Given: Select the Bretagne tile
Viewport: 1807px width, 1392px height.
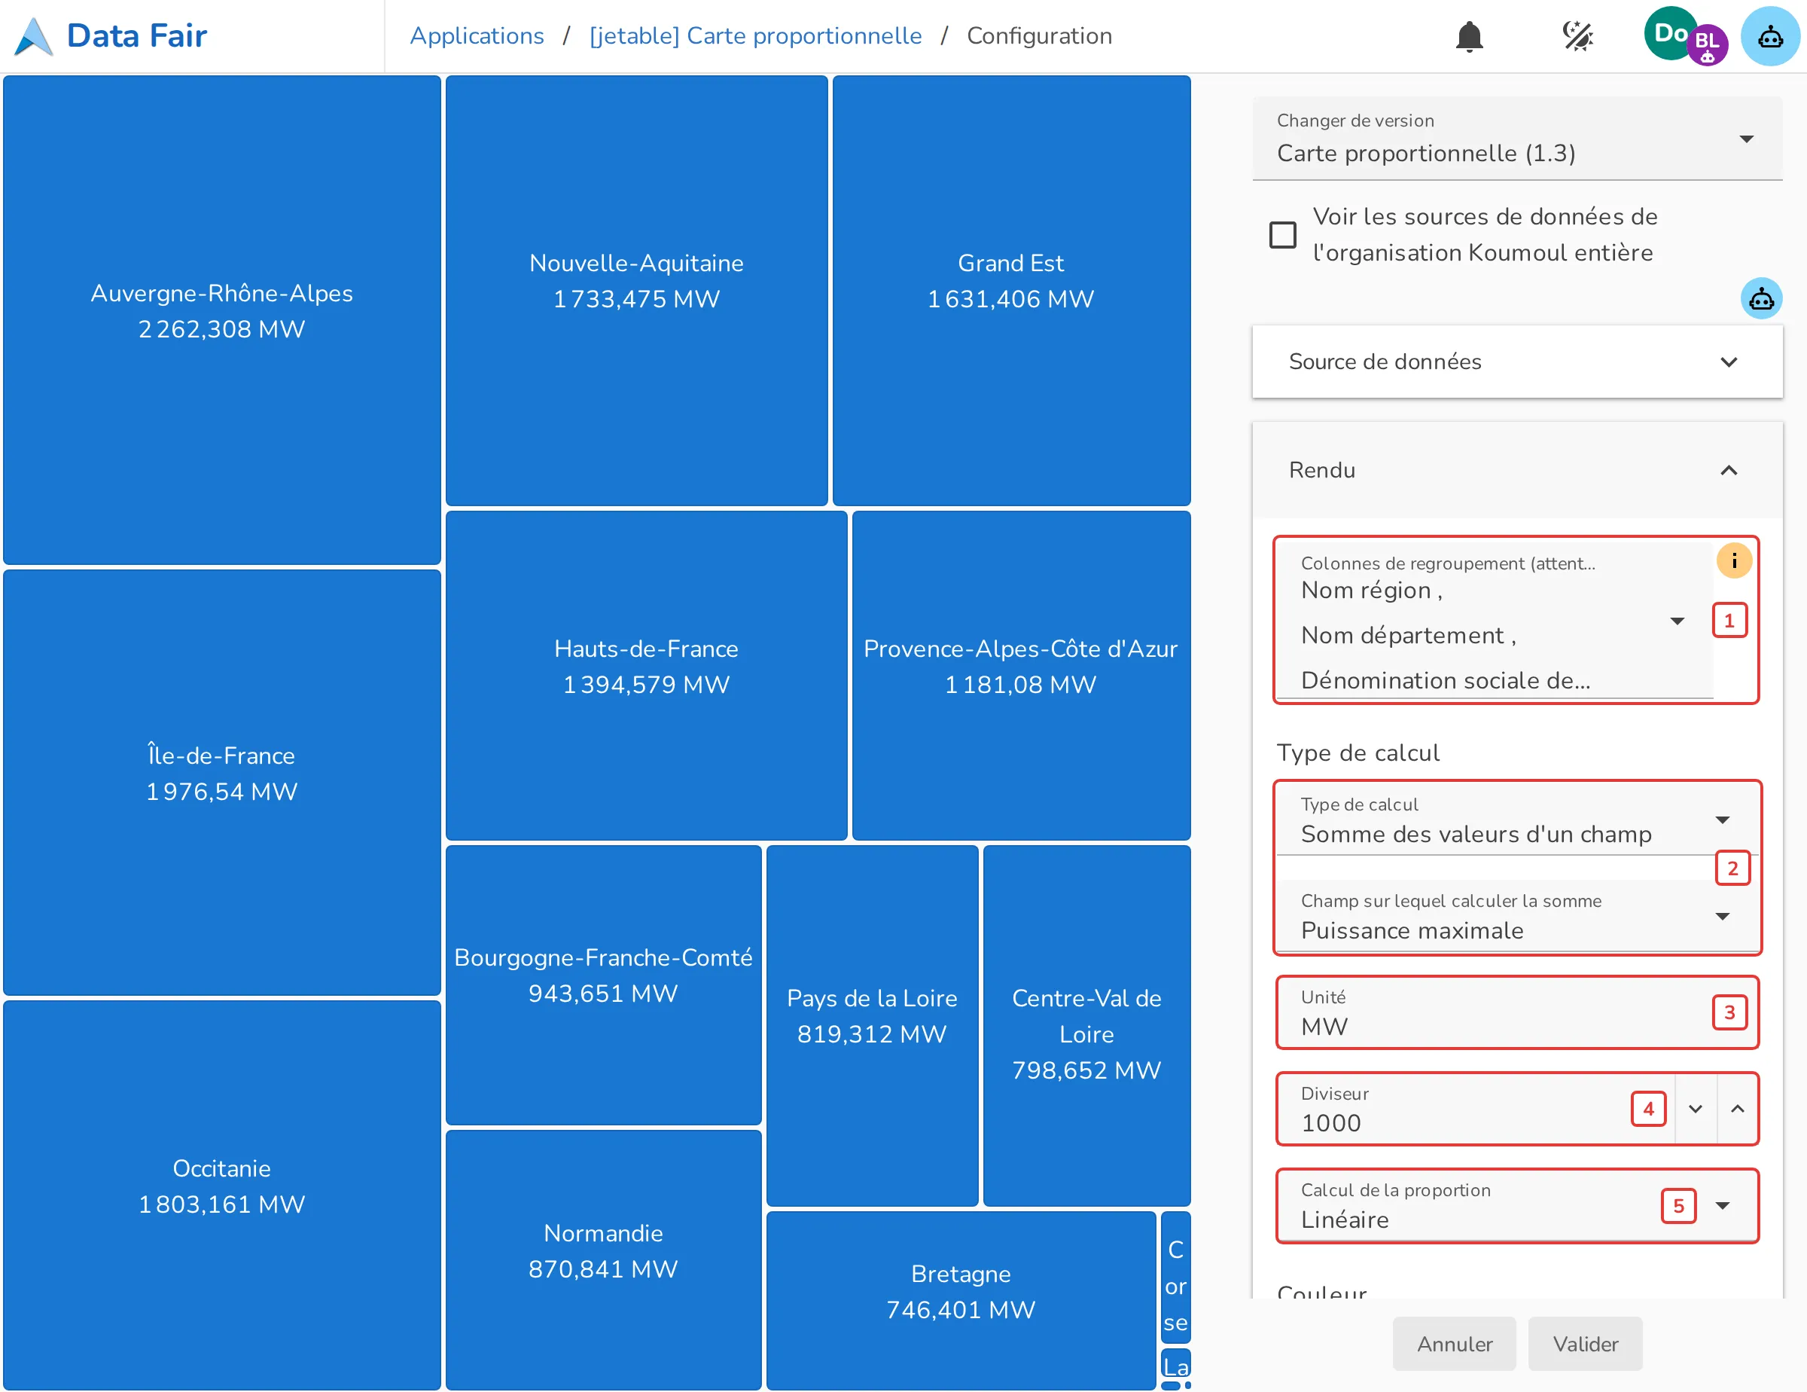Looking at the screenshot, I should (961, 1300).
